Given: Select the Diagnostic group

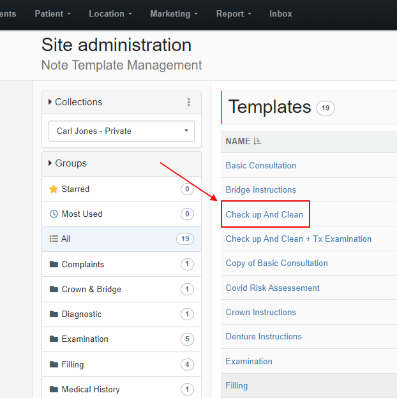Looking at the screenshot, I should coord(121,314).
